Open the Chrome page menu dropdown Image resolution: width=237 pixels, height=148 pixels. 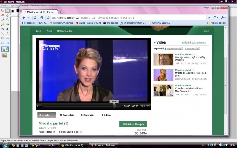216,18
